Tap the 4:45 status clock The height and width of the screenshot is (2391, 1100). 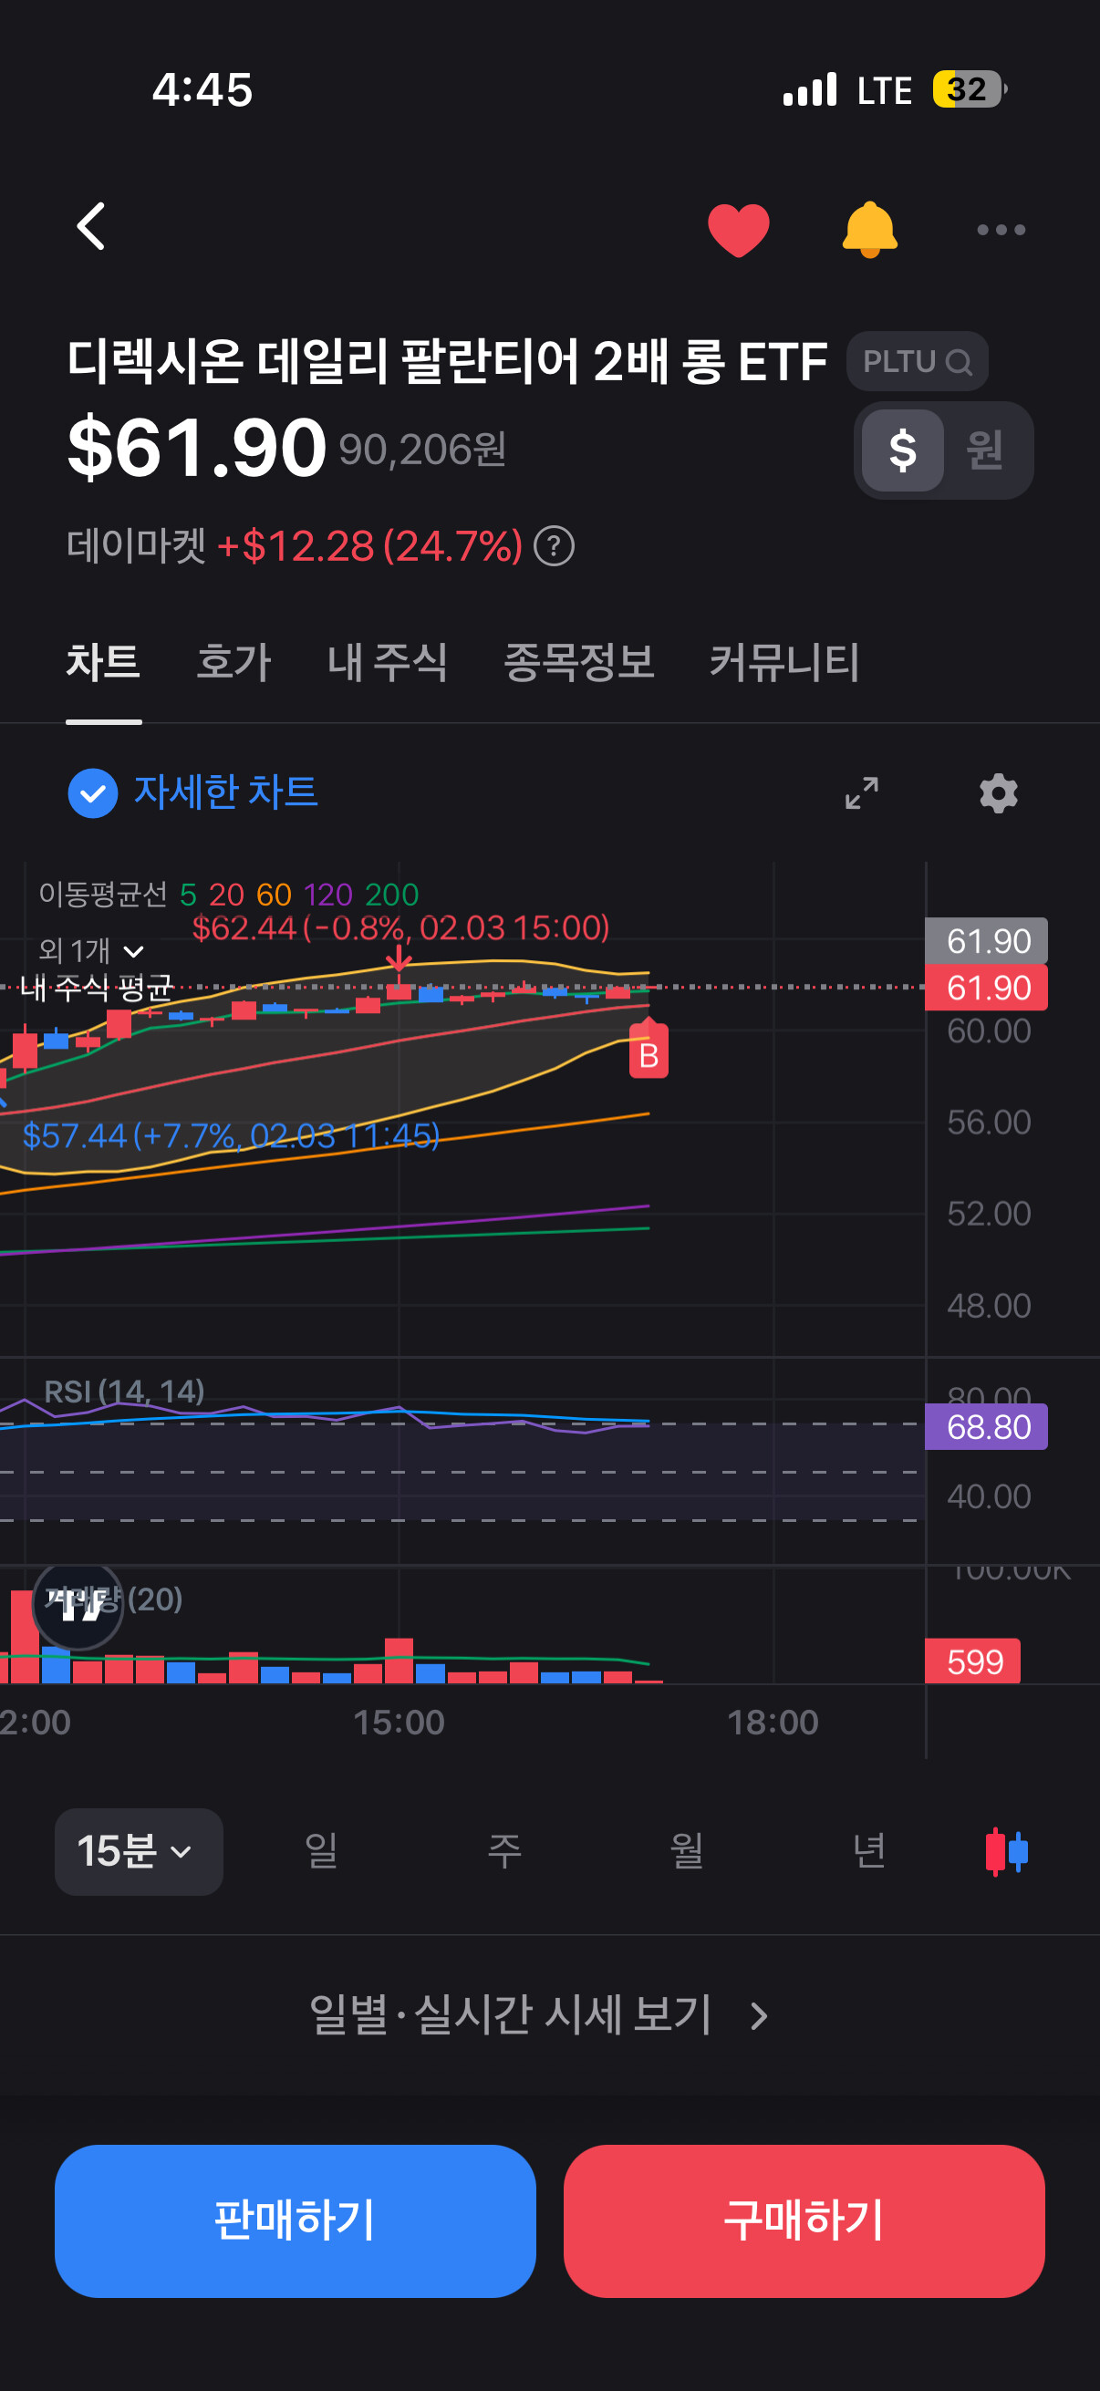coord(202,89)
